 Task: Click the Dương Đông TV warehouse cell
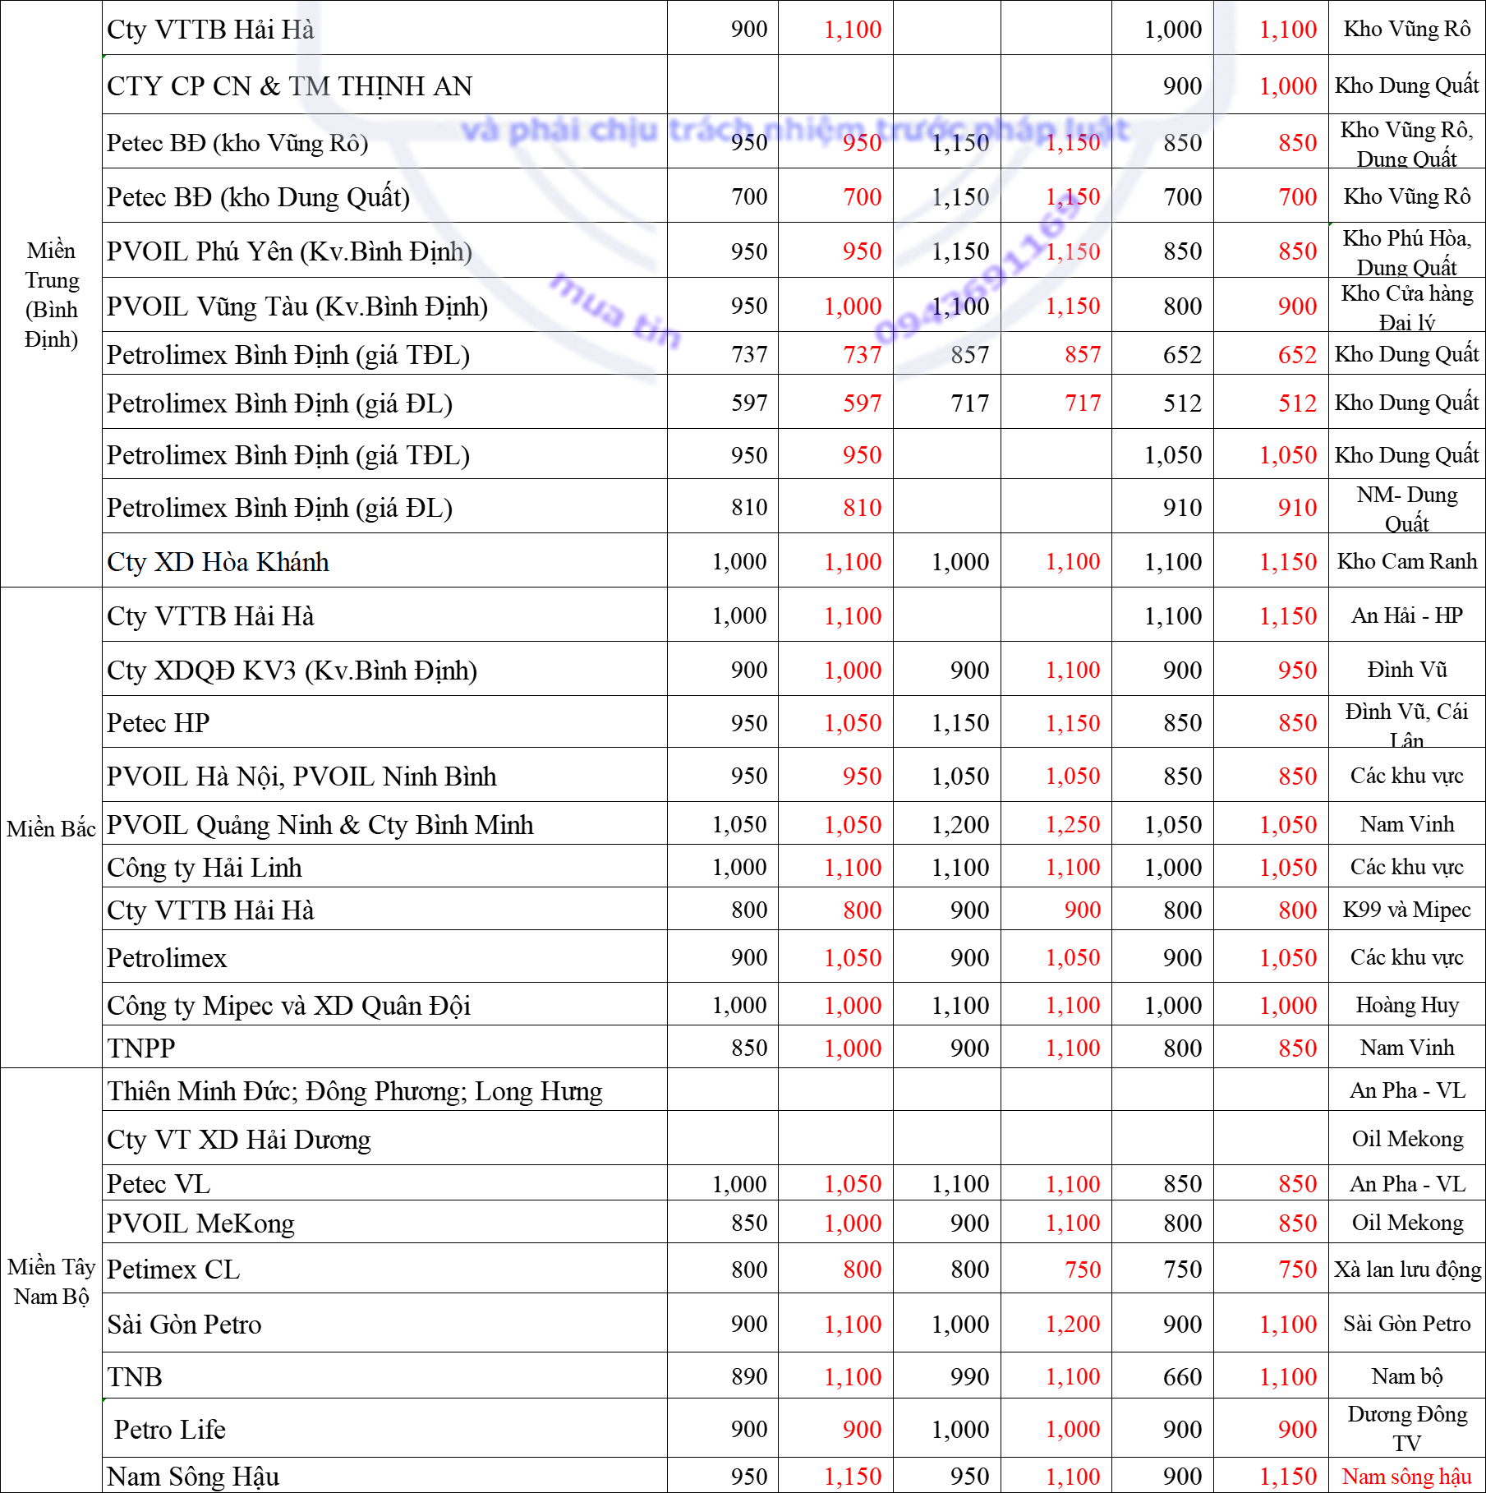coord(1407,1429)
